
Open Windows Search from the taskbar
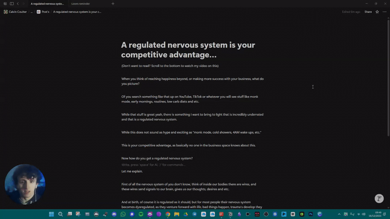pos(61,214)
